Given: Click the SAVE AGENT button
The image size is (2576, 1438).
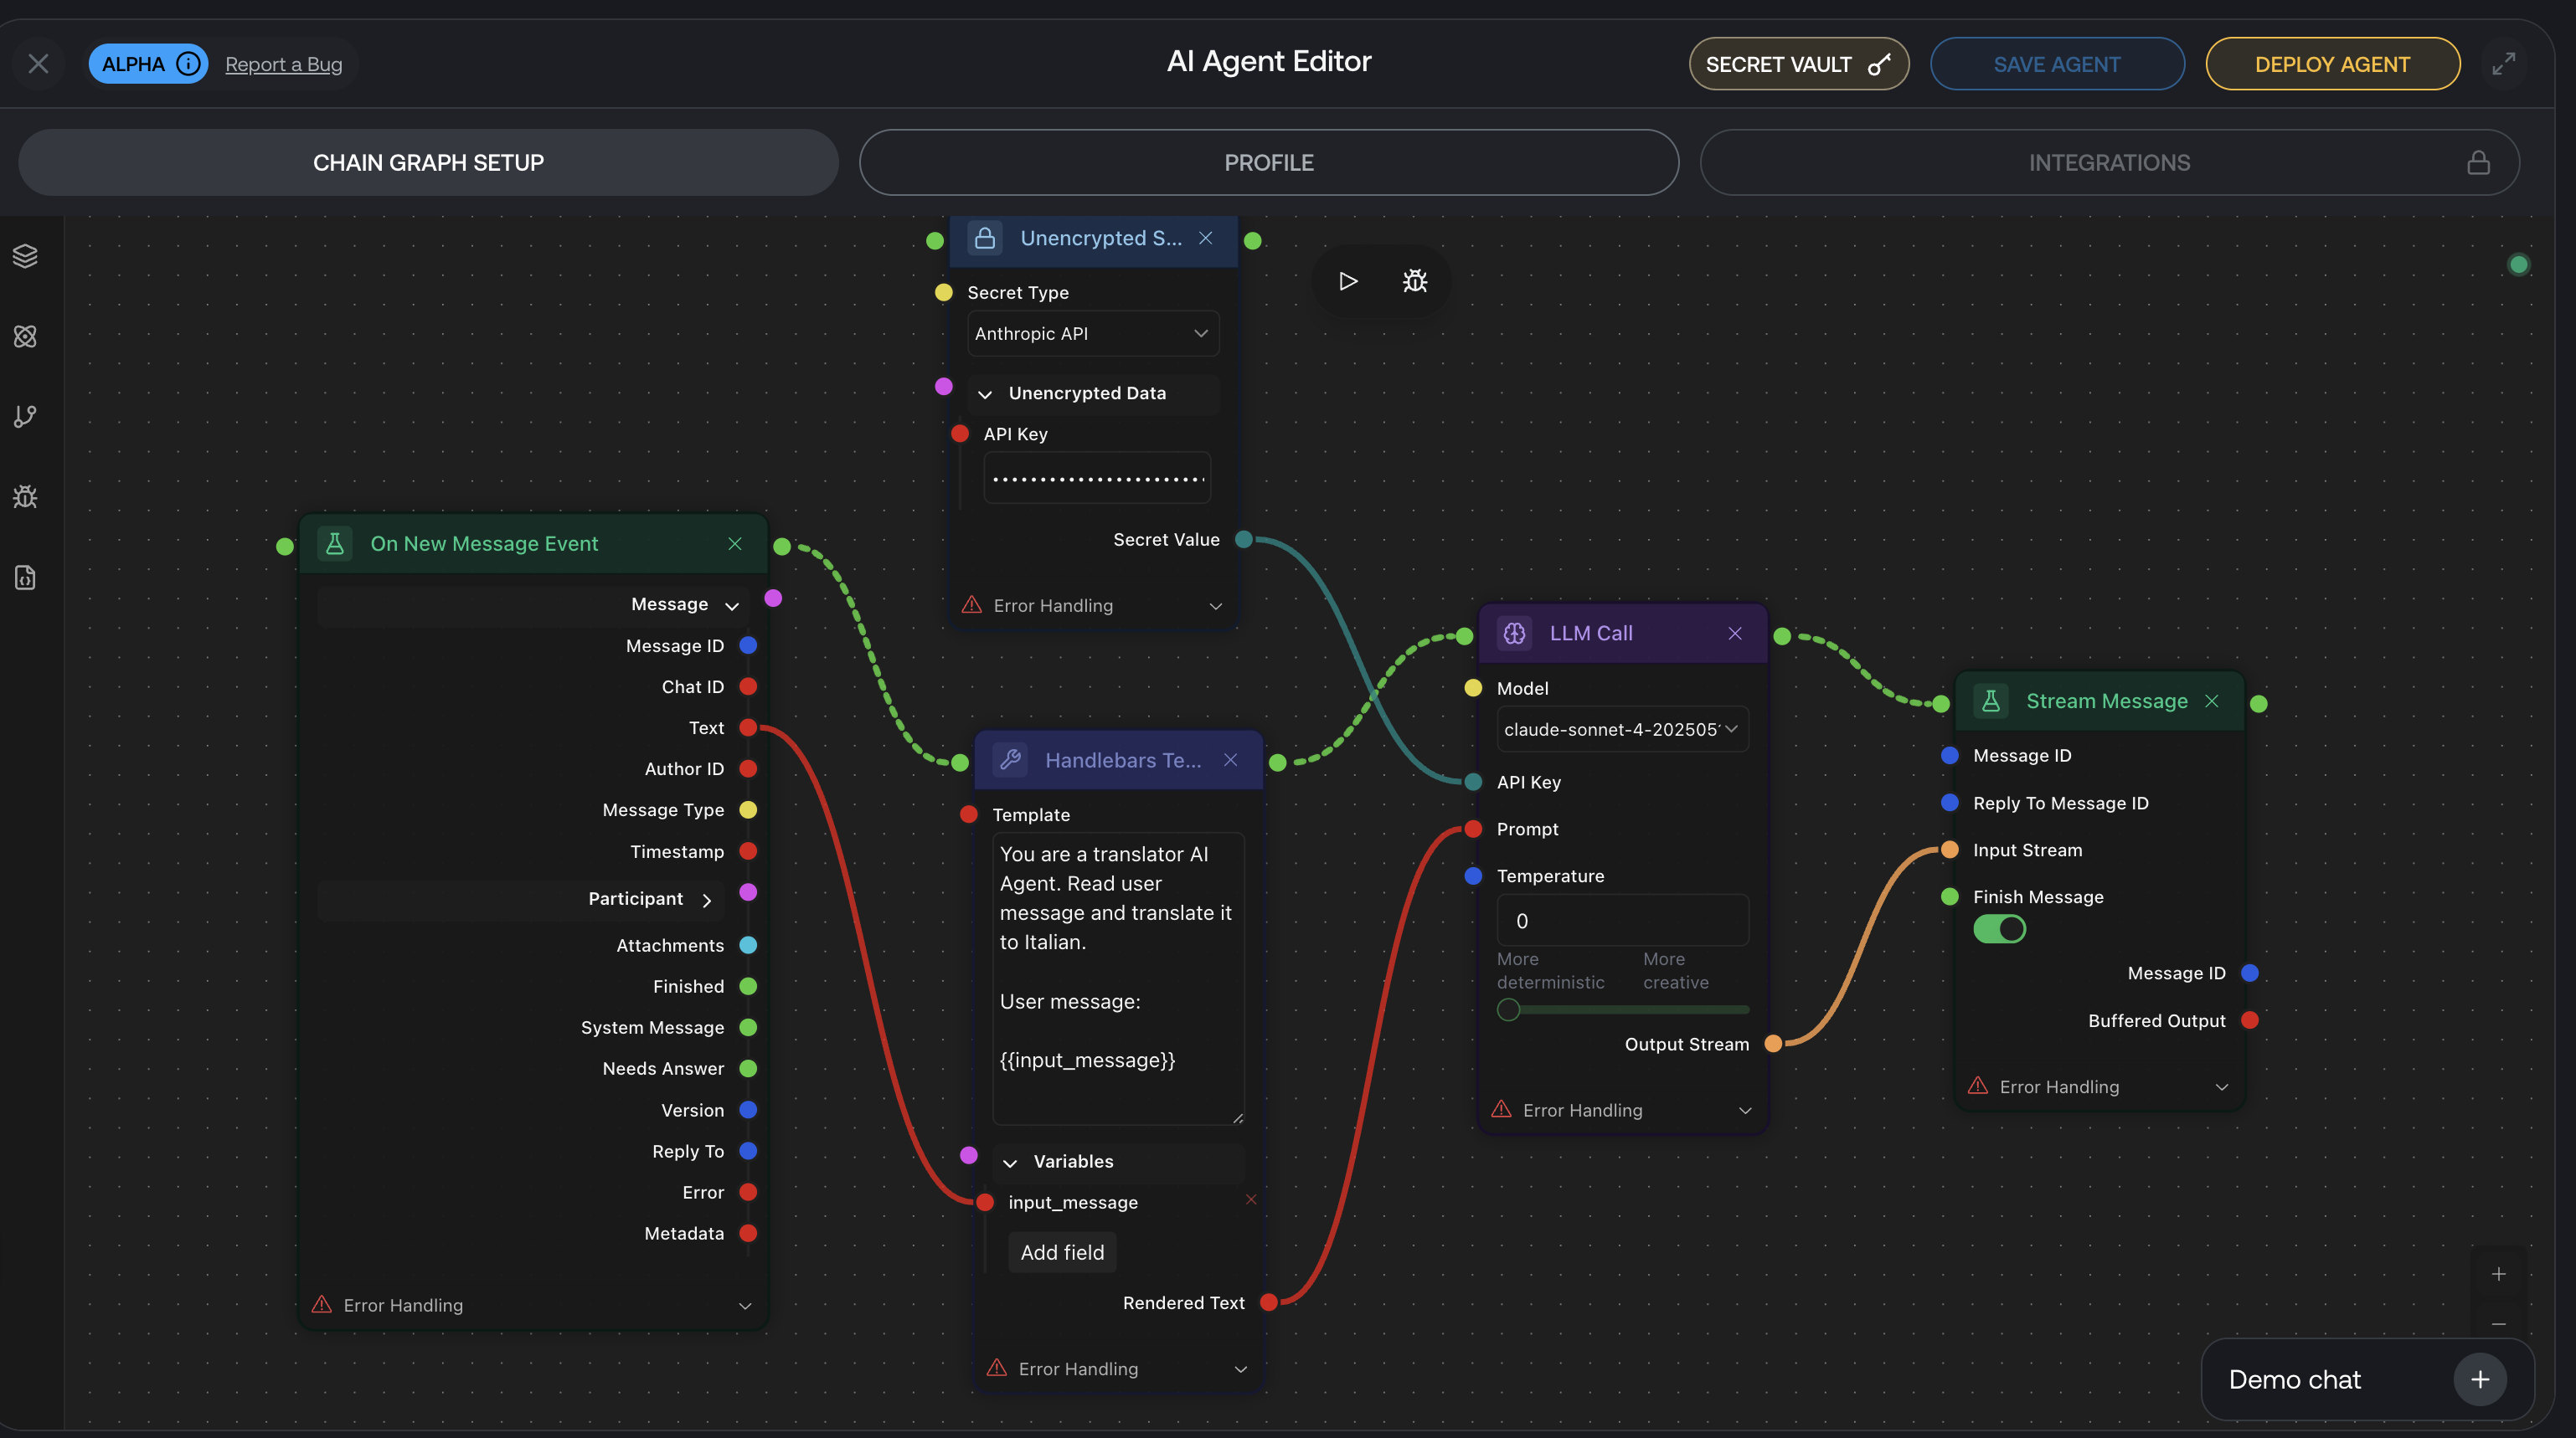Looking at the screenshot, I should click(2056, 64).
